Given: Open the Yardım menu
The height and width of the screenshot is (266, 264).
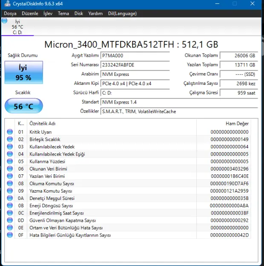Looking at the screenshot, I should 95,14.
